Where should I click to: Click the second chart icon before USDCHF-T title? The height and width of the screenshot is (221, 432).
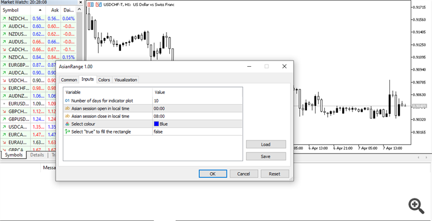pos(98,5)
